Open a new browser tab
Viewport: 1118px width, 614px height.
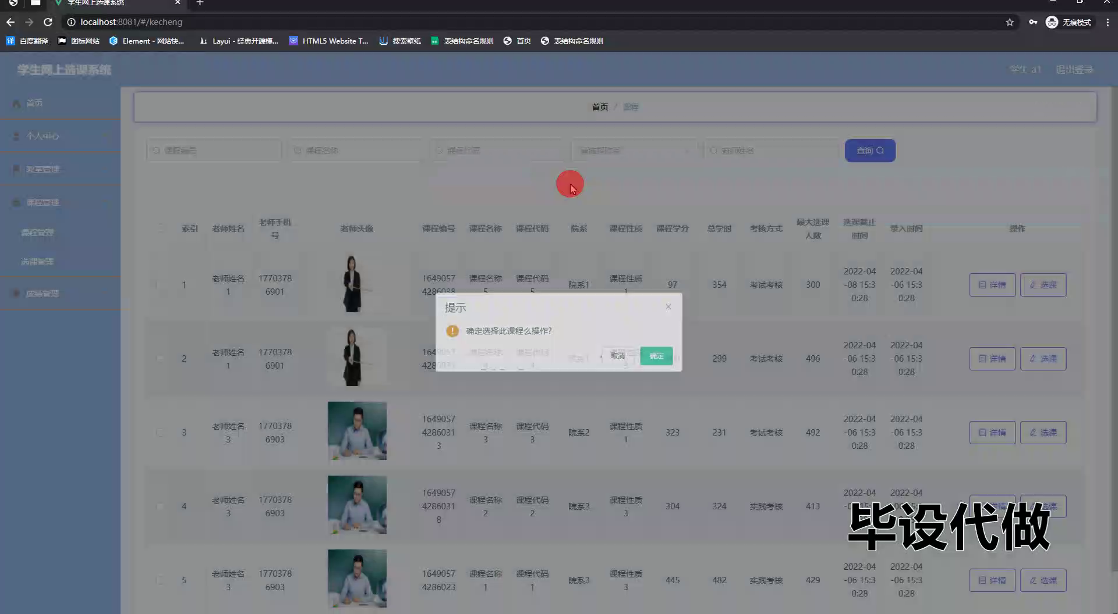coord(200,3)
